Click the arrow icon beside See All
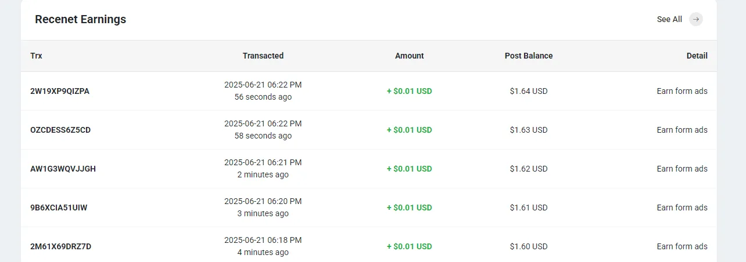The image size is (746, 262). [x=695, y=19]
